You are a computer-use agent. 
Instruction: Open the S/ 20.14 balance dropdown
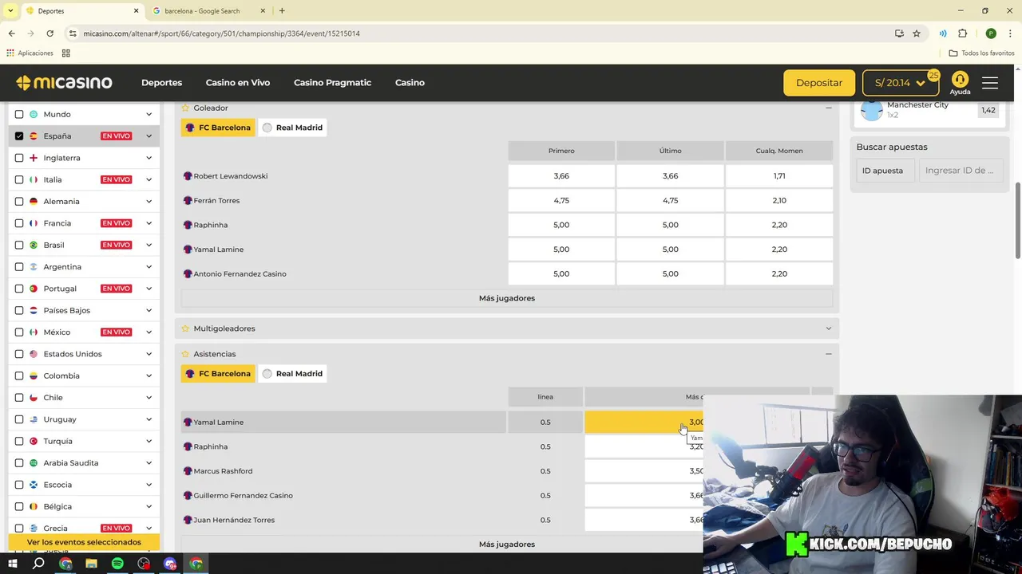[x=901, y=83]
